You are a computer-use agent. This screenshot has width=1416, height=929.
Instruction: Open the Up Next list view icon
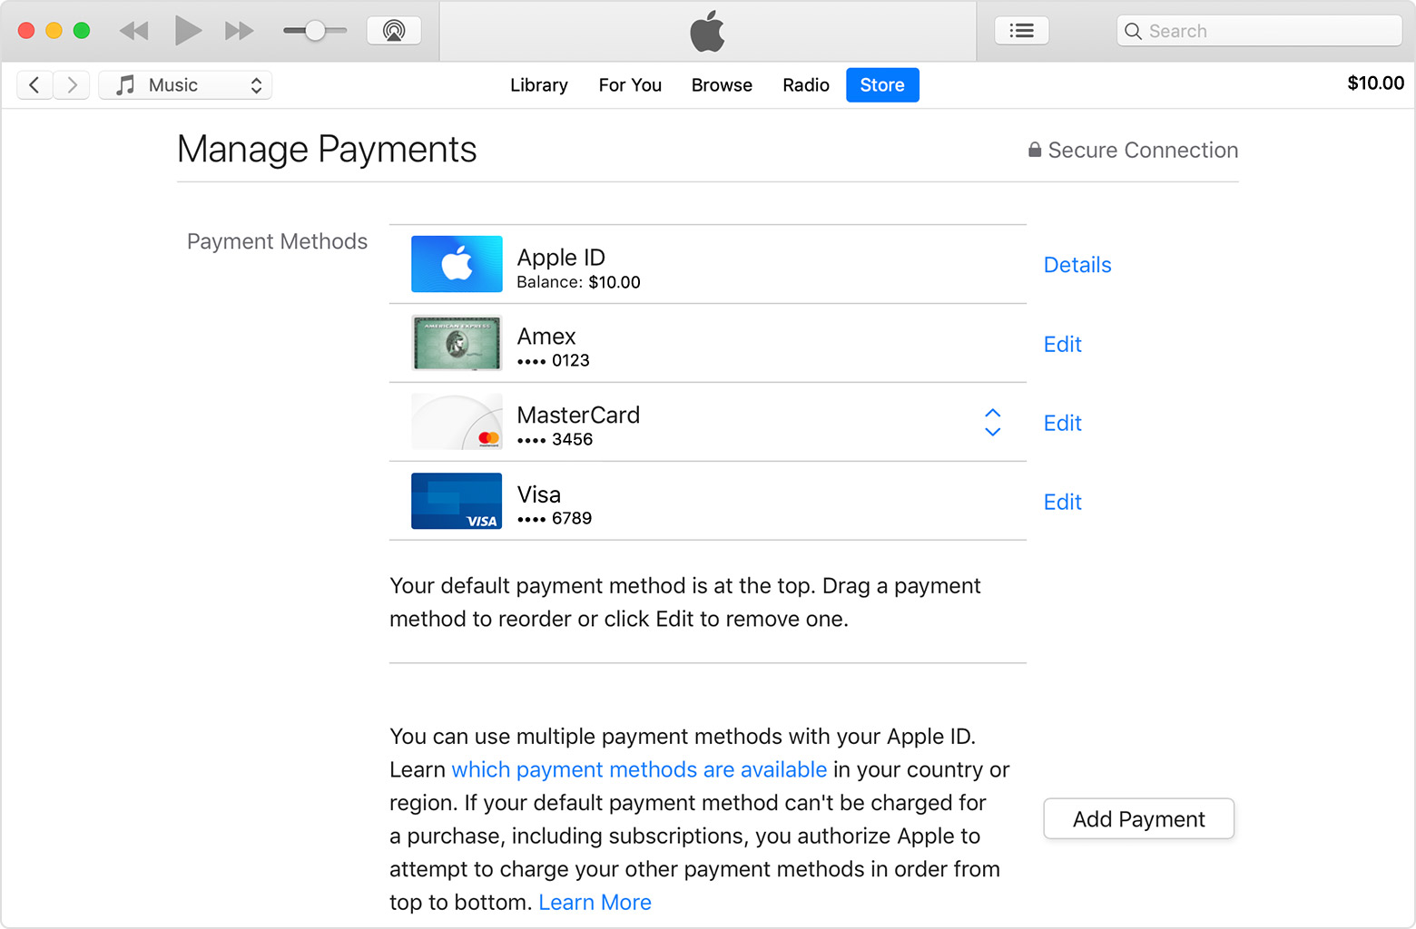pos(1021,29)
